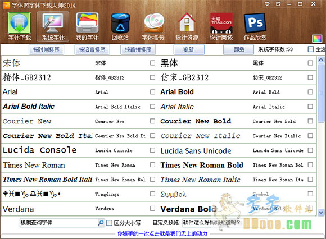Open 设计商城 Tmall design store
Screen dimensions: 326x239
[221, 26]
